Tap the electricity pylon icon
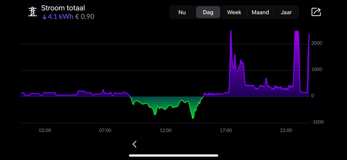This screenshot has width=347, height=160. (x=33, y=12)
